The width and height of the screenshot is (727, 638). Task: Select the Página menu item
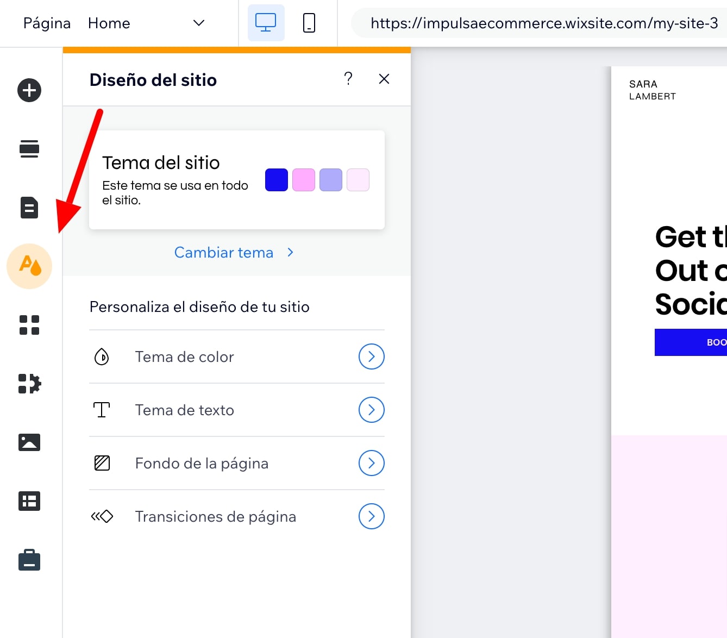pyautogui.click(x=47, y=23)
